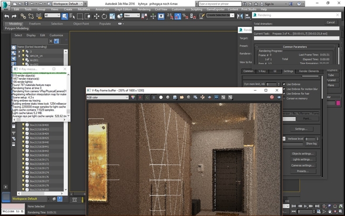Show red channel in V-Ray frame buffer
The height and width of the screenshot is (216, 345).
[140, 97]
